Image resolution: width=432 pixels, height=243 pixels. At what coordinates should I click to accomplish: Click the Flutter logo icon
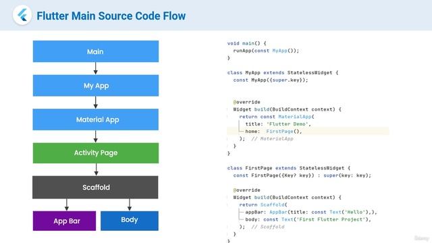[22, 15]
